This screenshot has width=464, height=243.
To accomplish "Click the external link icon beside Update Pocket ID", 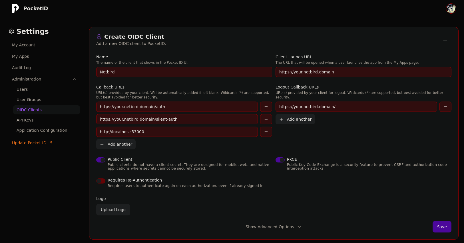I will [50, 143].
